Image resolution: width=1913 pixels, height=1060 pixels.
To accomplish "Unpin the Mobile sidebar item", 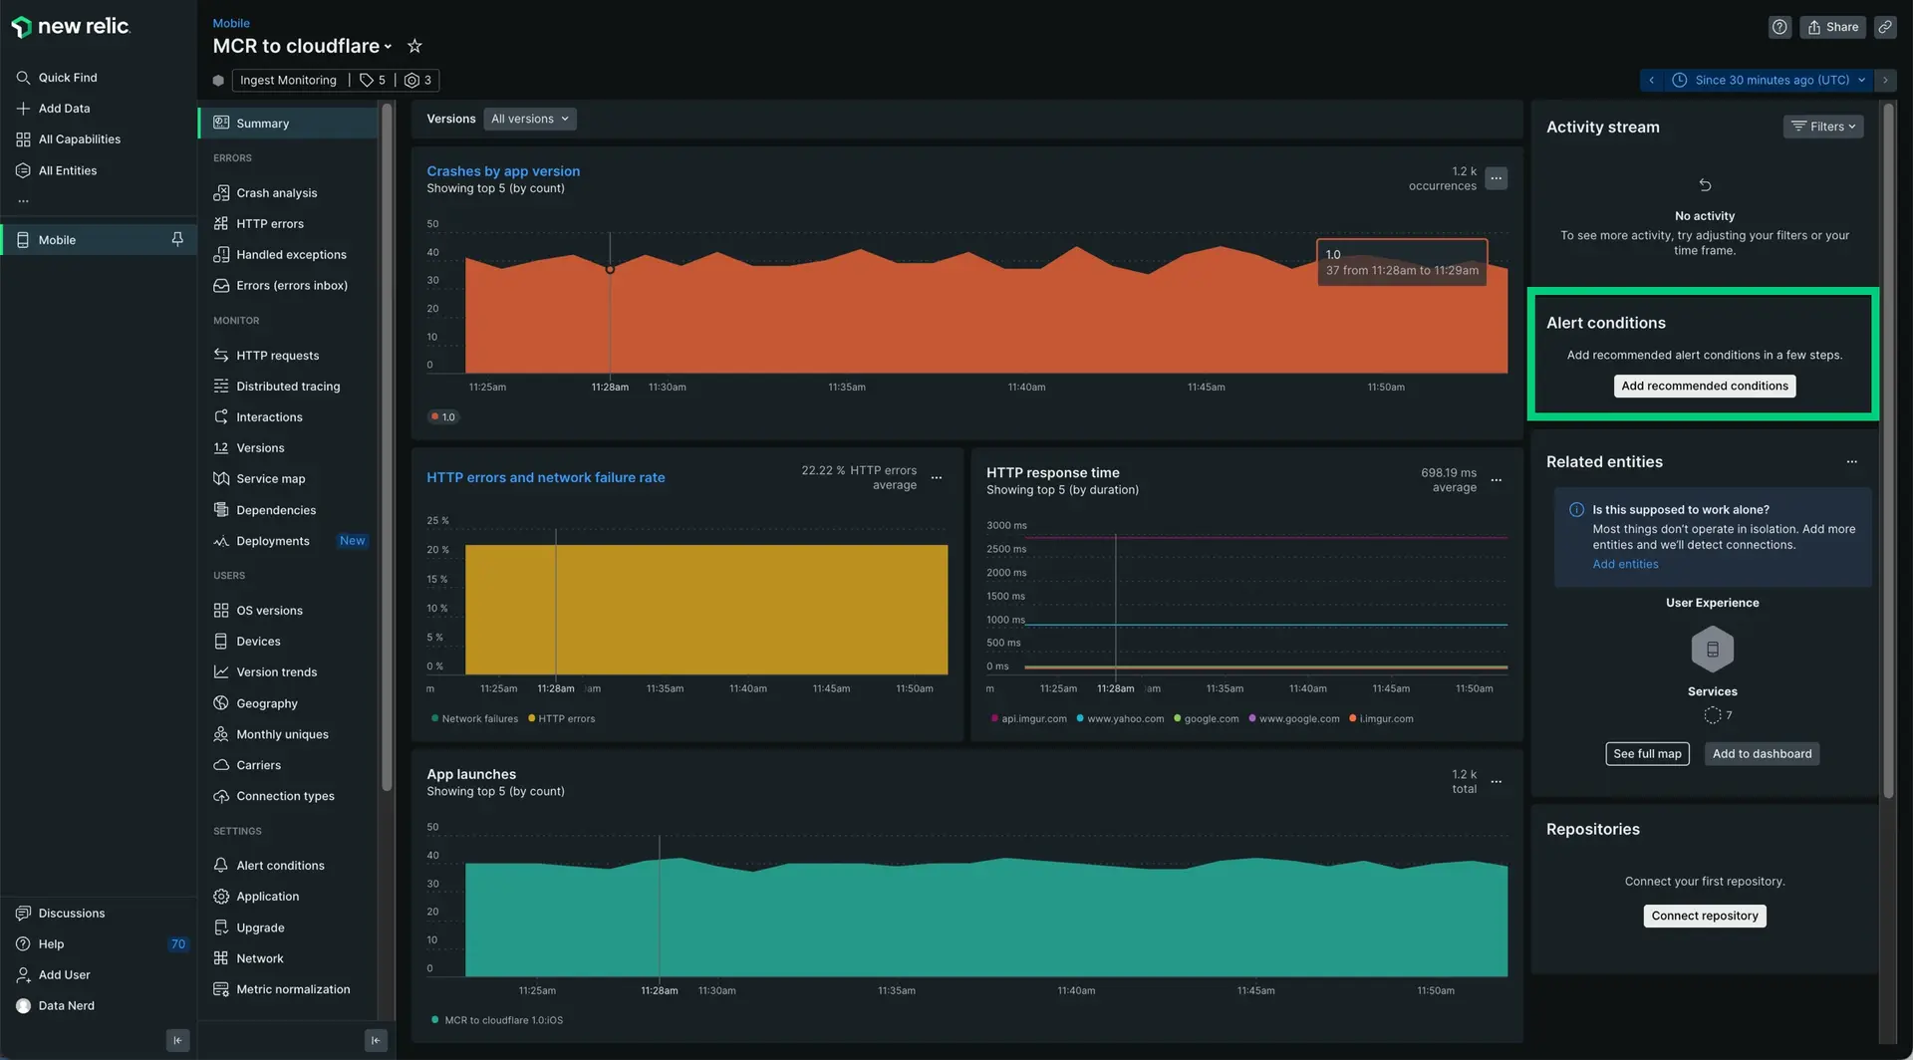I will (x=176, y=239).
